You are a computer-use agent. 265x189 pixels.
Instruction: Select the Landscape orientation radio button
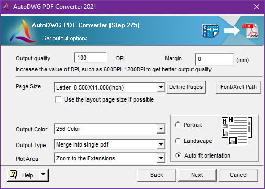coord(178,140)
